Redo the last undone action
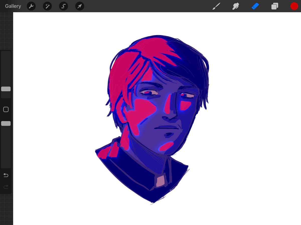This screenshot has height=225, width=301. point(6,186)
